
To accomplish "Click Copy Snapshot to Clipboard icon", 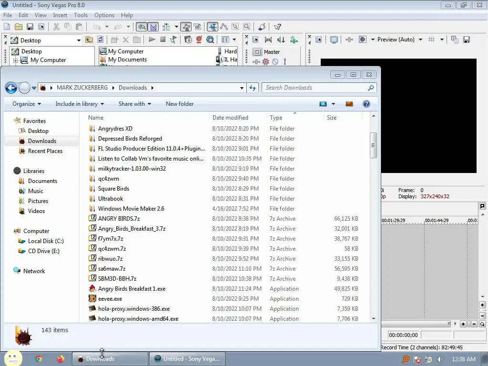I will coord(455,40).
